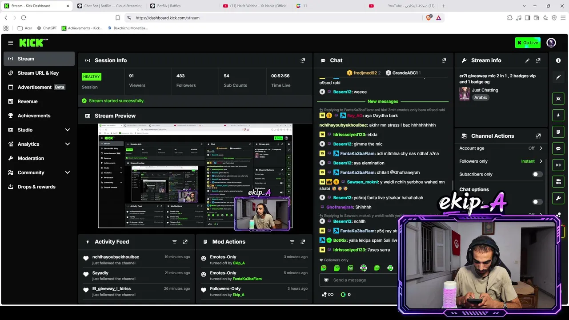Pop out the Mod Actions panel
The width and height of the screenshot is (569, 320).
click(x=303, y=242)
